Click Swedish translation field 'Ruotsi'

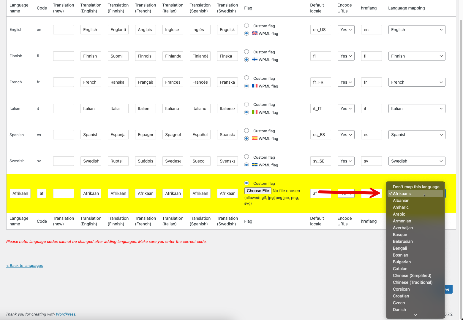tap(118, 161)
